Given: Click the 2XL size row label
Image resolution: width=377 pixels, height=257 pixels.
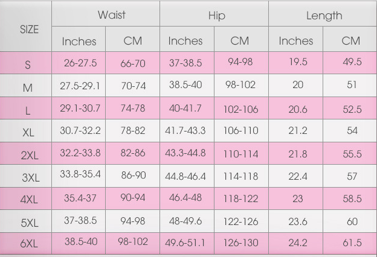Looking at the screenshot, I should pyautogui.click(x=29, y=156).
